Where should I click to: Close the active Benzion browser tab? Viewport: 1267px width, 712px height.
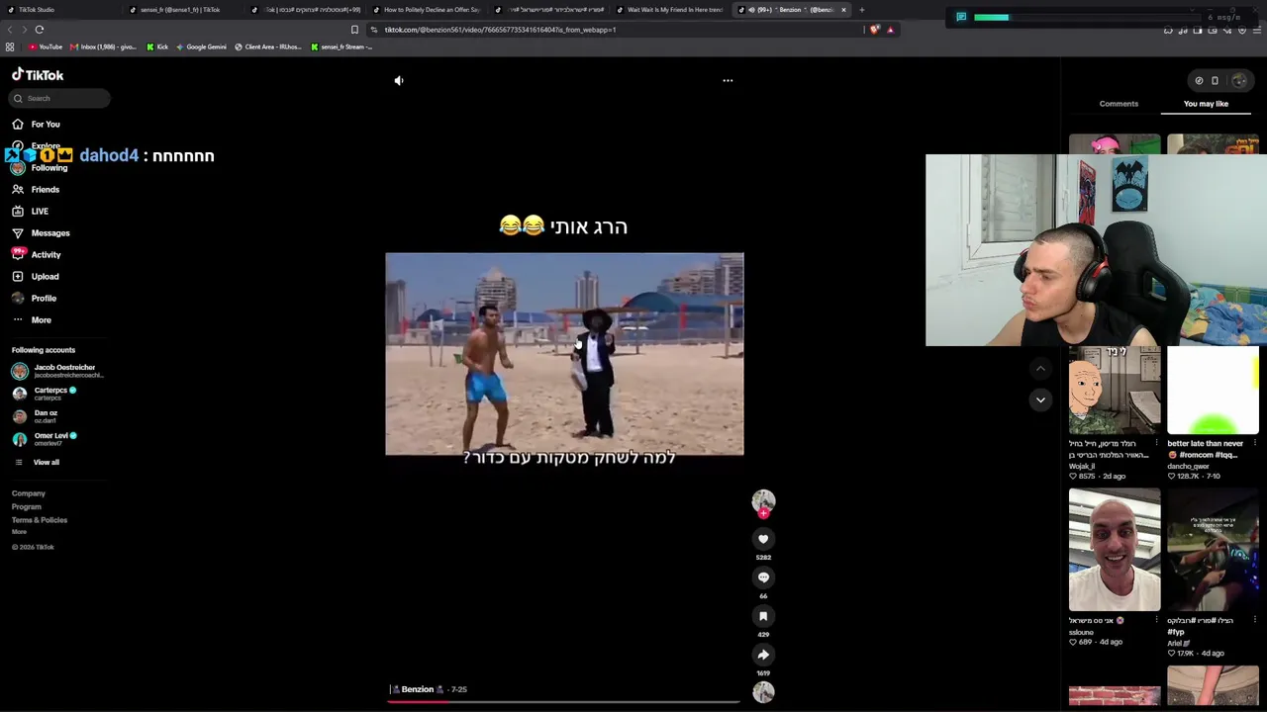pos(843,10)
